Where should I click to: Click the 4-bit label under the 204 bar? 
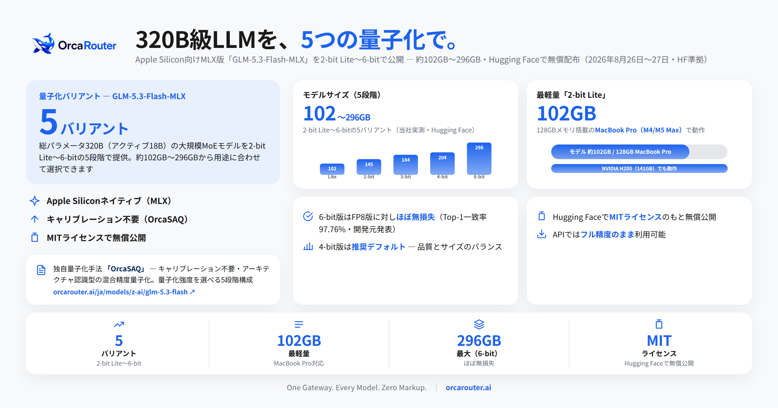pos(442,177)
